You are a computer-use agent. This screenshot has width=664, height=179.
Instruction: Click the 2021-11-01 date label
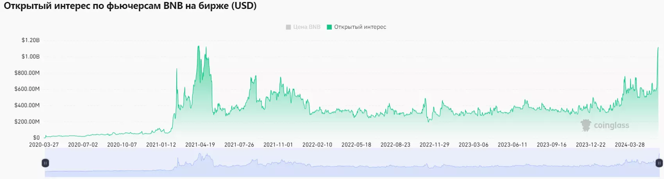point(278,144)
